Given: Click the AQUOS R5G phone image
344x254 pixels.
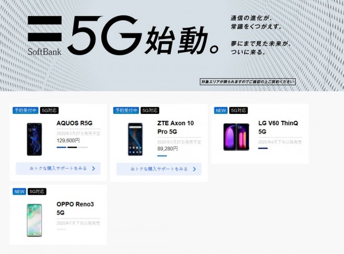Looking at the screenshot, I should pyautogui.click(x=34, y=140).
